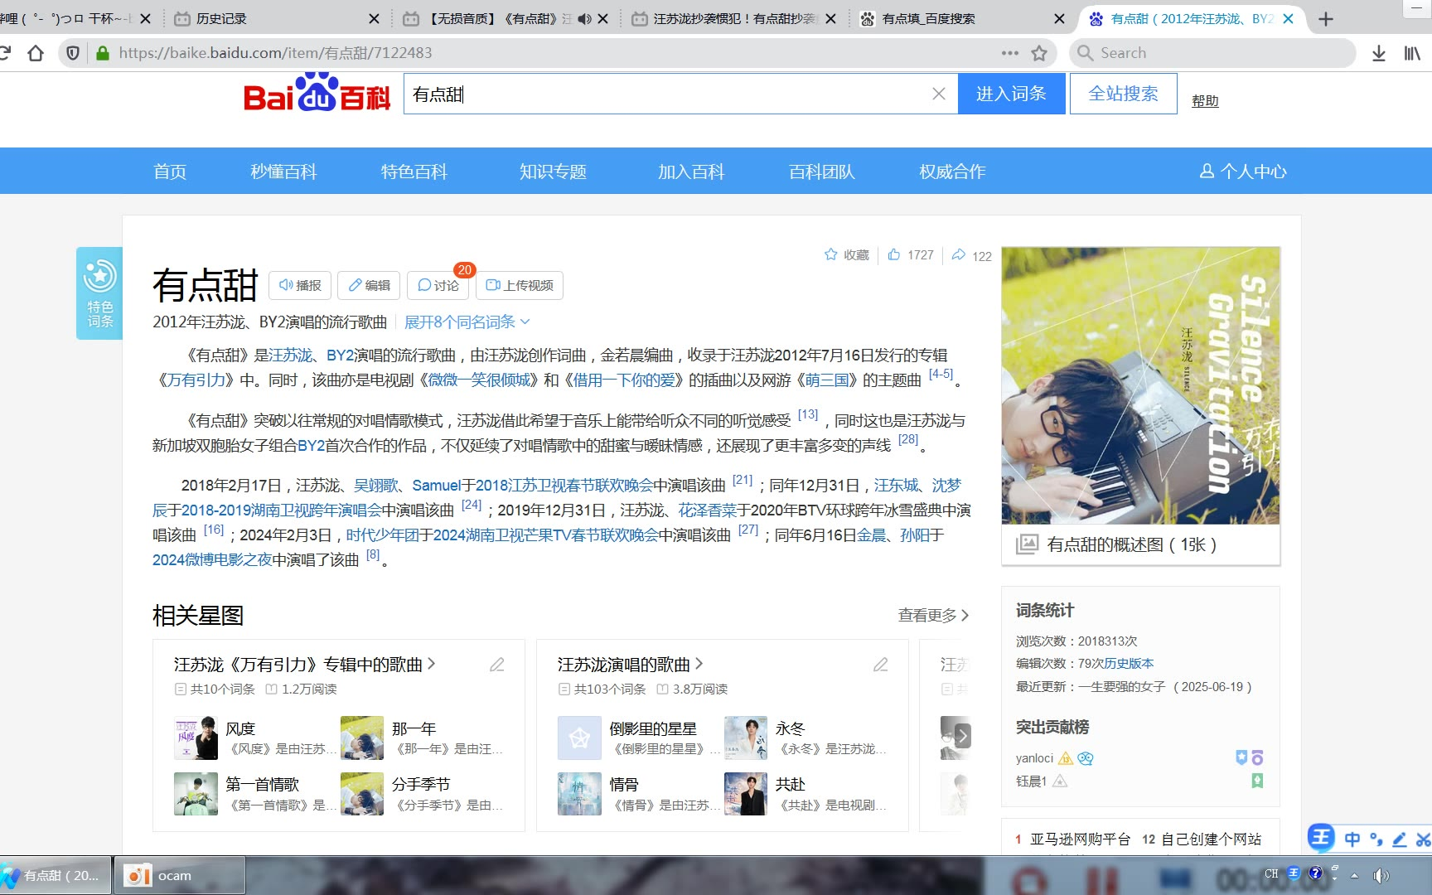1432x895 pixels.
Task: Share the entry with the 122 icon
Action: coord(958,254)
